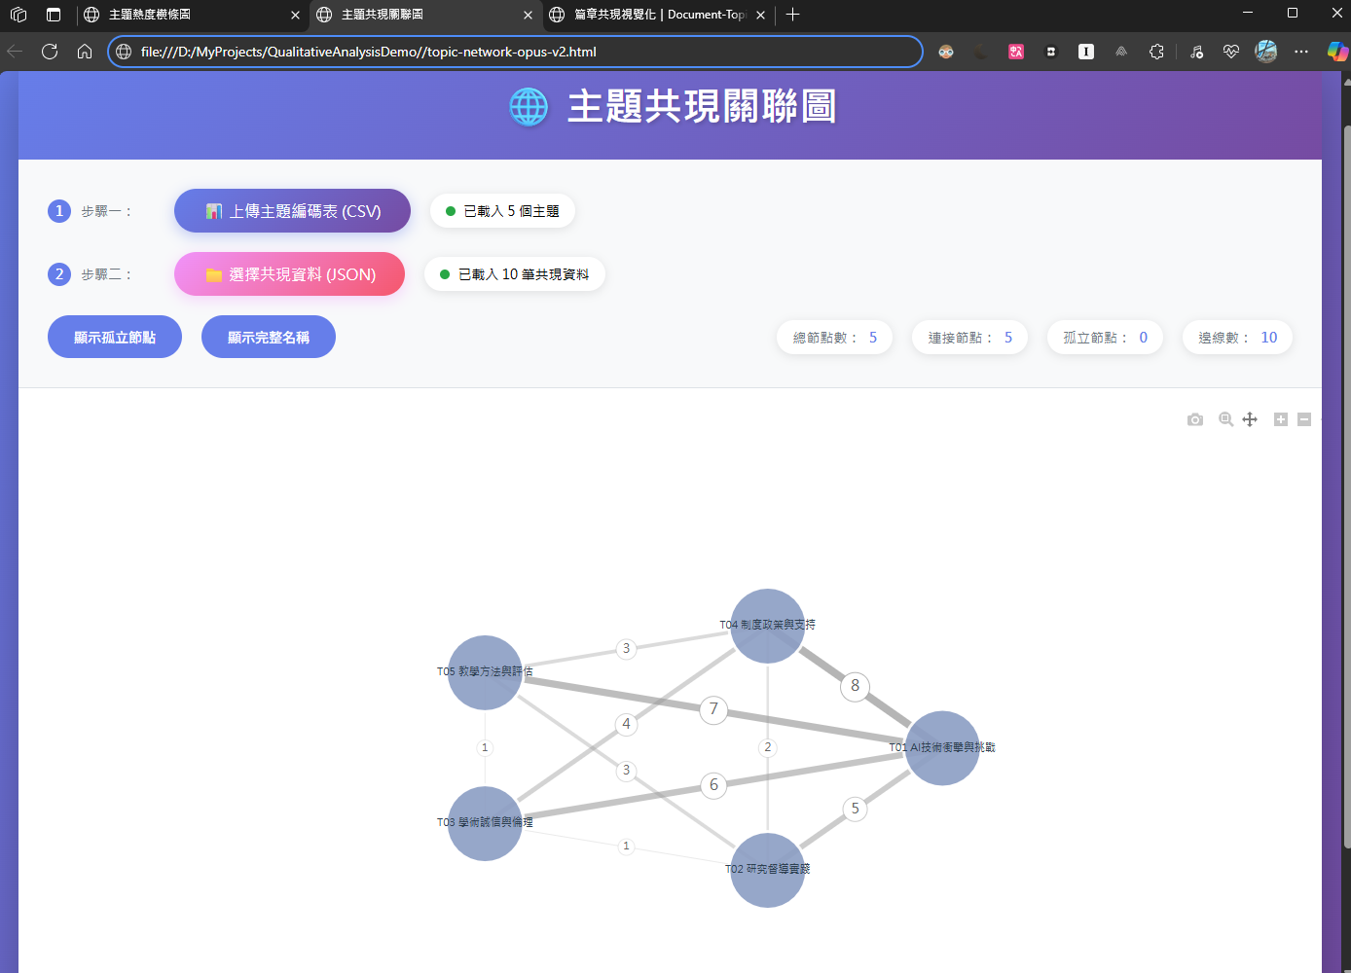Click the pink translate extension icon
The width and height of the screenshot is (1351, 973).
1015,51
